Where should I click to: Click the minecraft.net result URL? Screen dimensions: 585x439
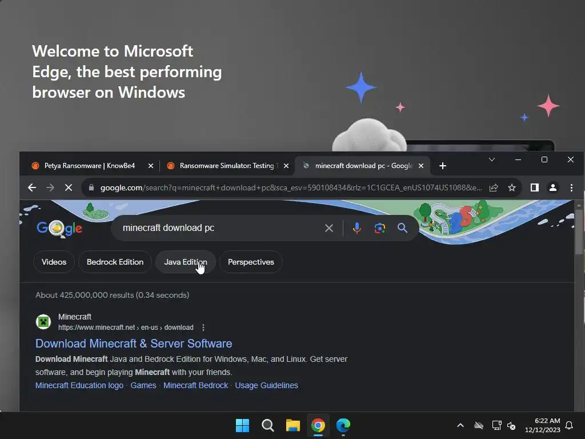pos(126,328)
